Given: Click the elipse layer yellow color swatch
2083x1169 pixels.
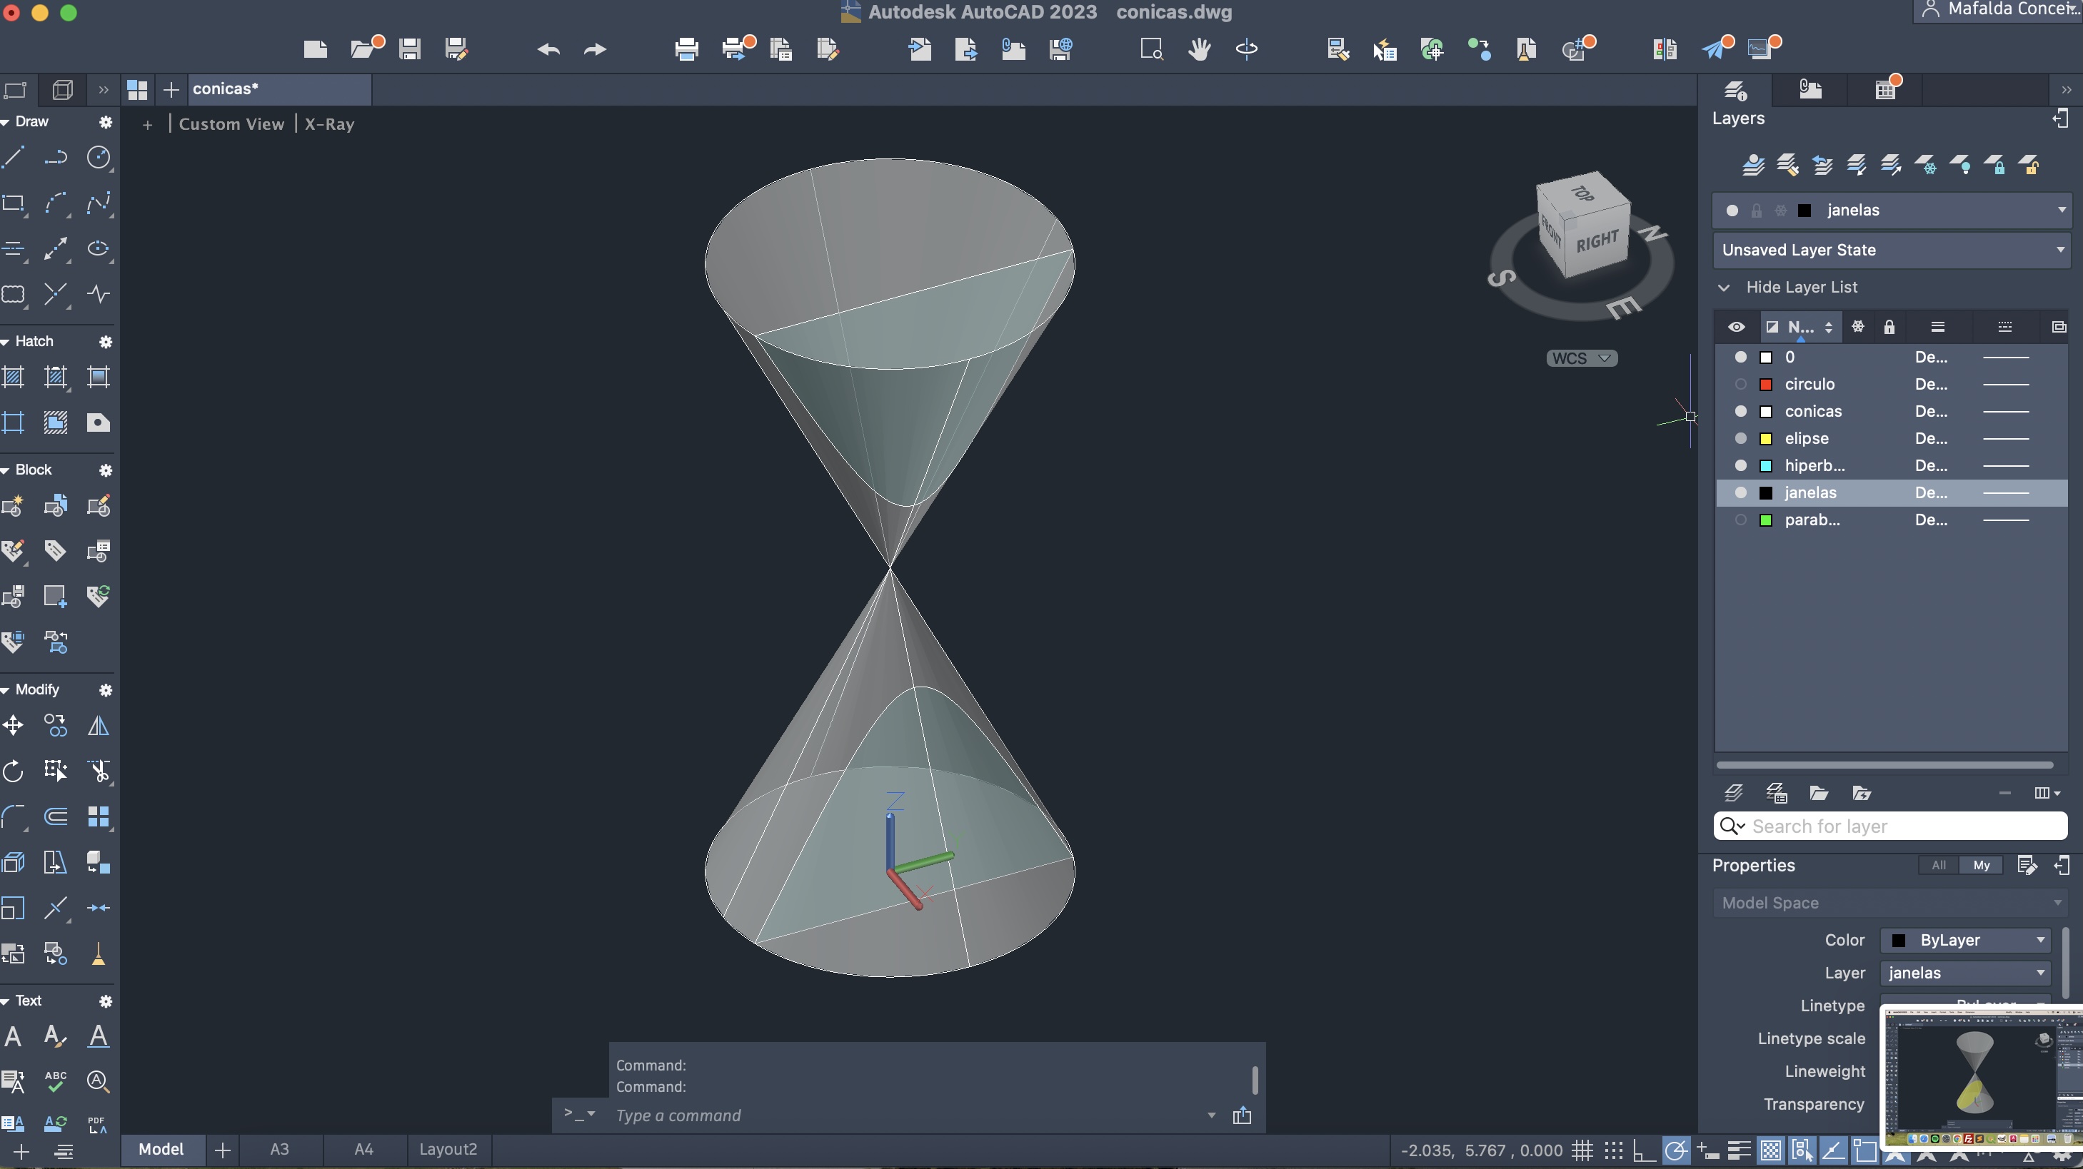Looking at the screenshot, I should click(1767, 439).
